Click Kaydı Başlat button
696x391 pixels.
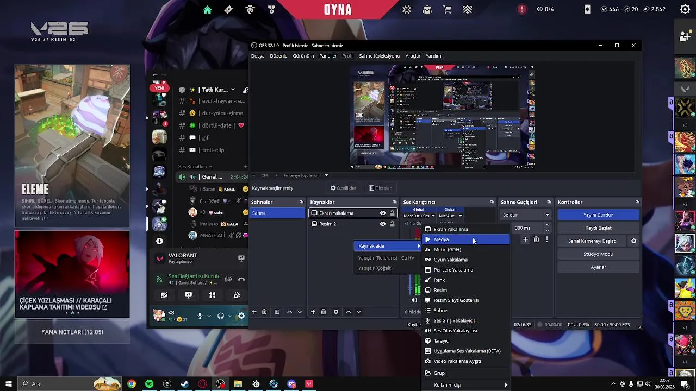coord(598,228)
